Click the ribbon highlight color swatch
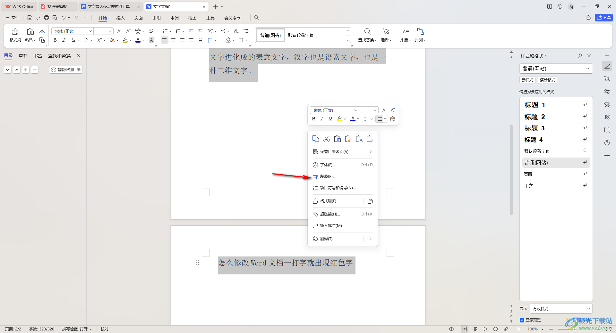The width and height of the screenshot is (616, 333). 125,40
